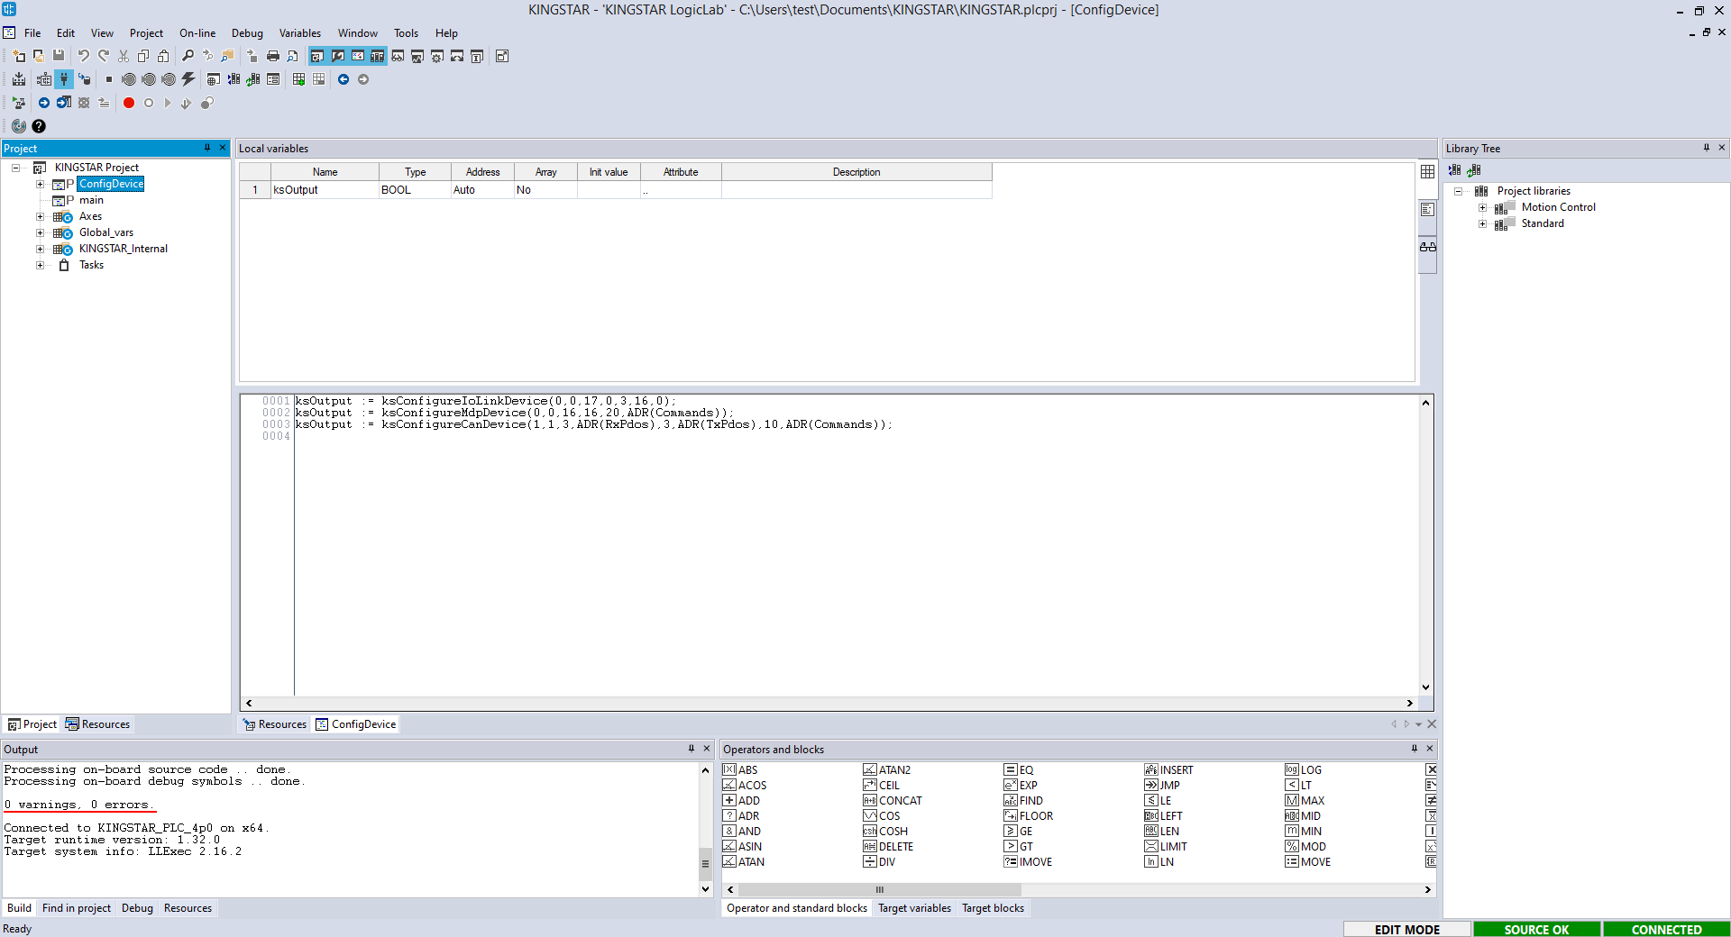Screen dimensions: 1731x937
Task: Open the Find magnifier tool
Action: tap(188, 56)
